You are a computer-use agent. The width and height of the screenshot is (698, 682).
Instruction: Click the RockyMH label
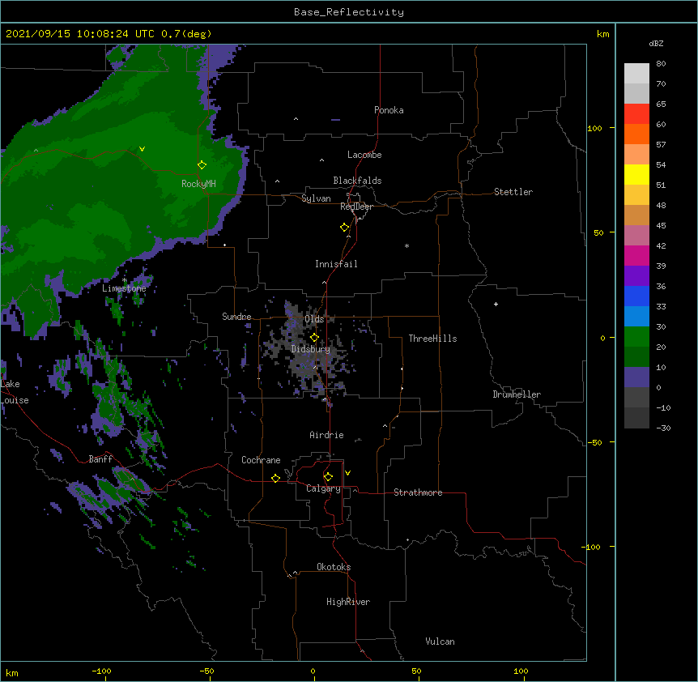click(198, 184)
